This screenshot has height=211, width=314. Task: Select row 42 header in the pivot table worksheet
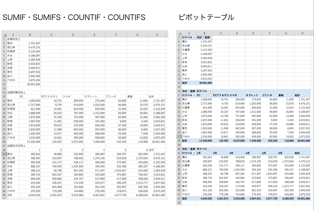click(179, 199)
